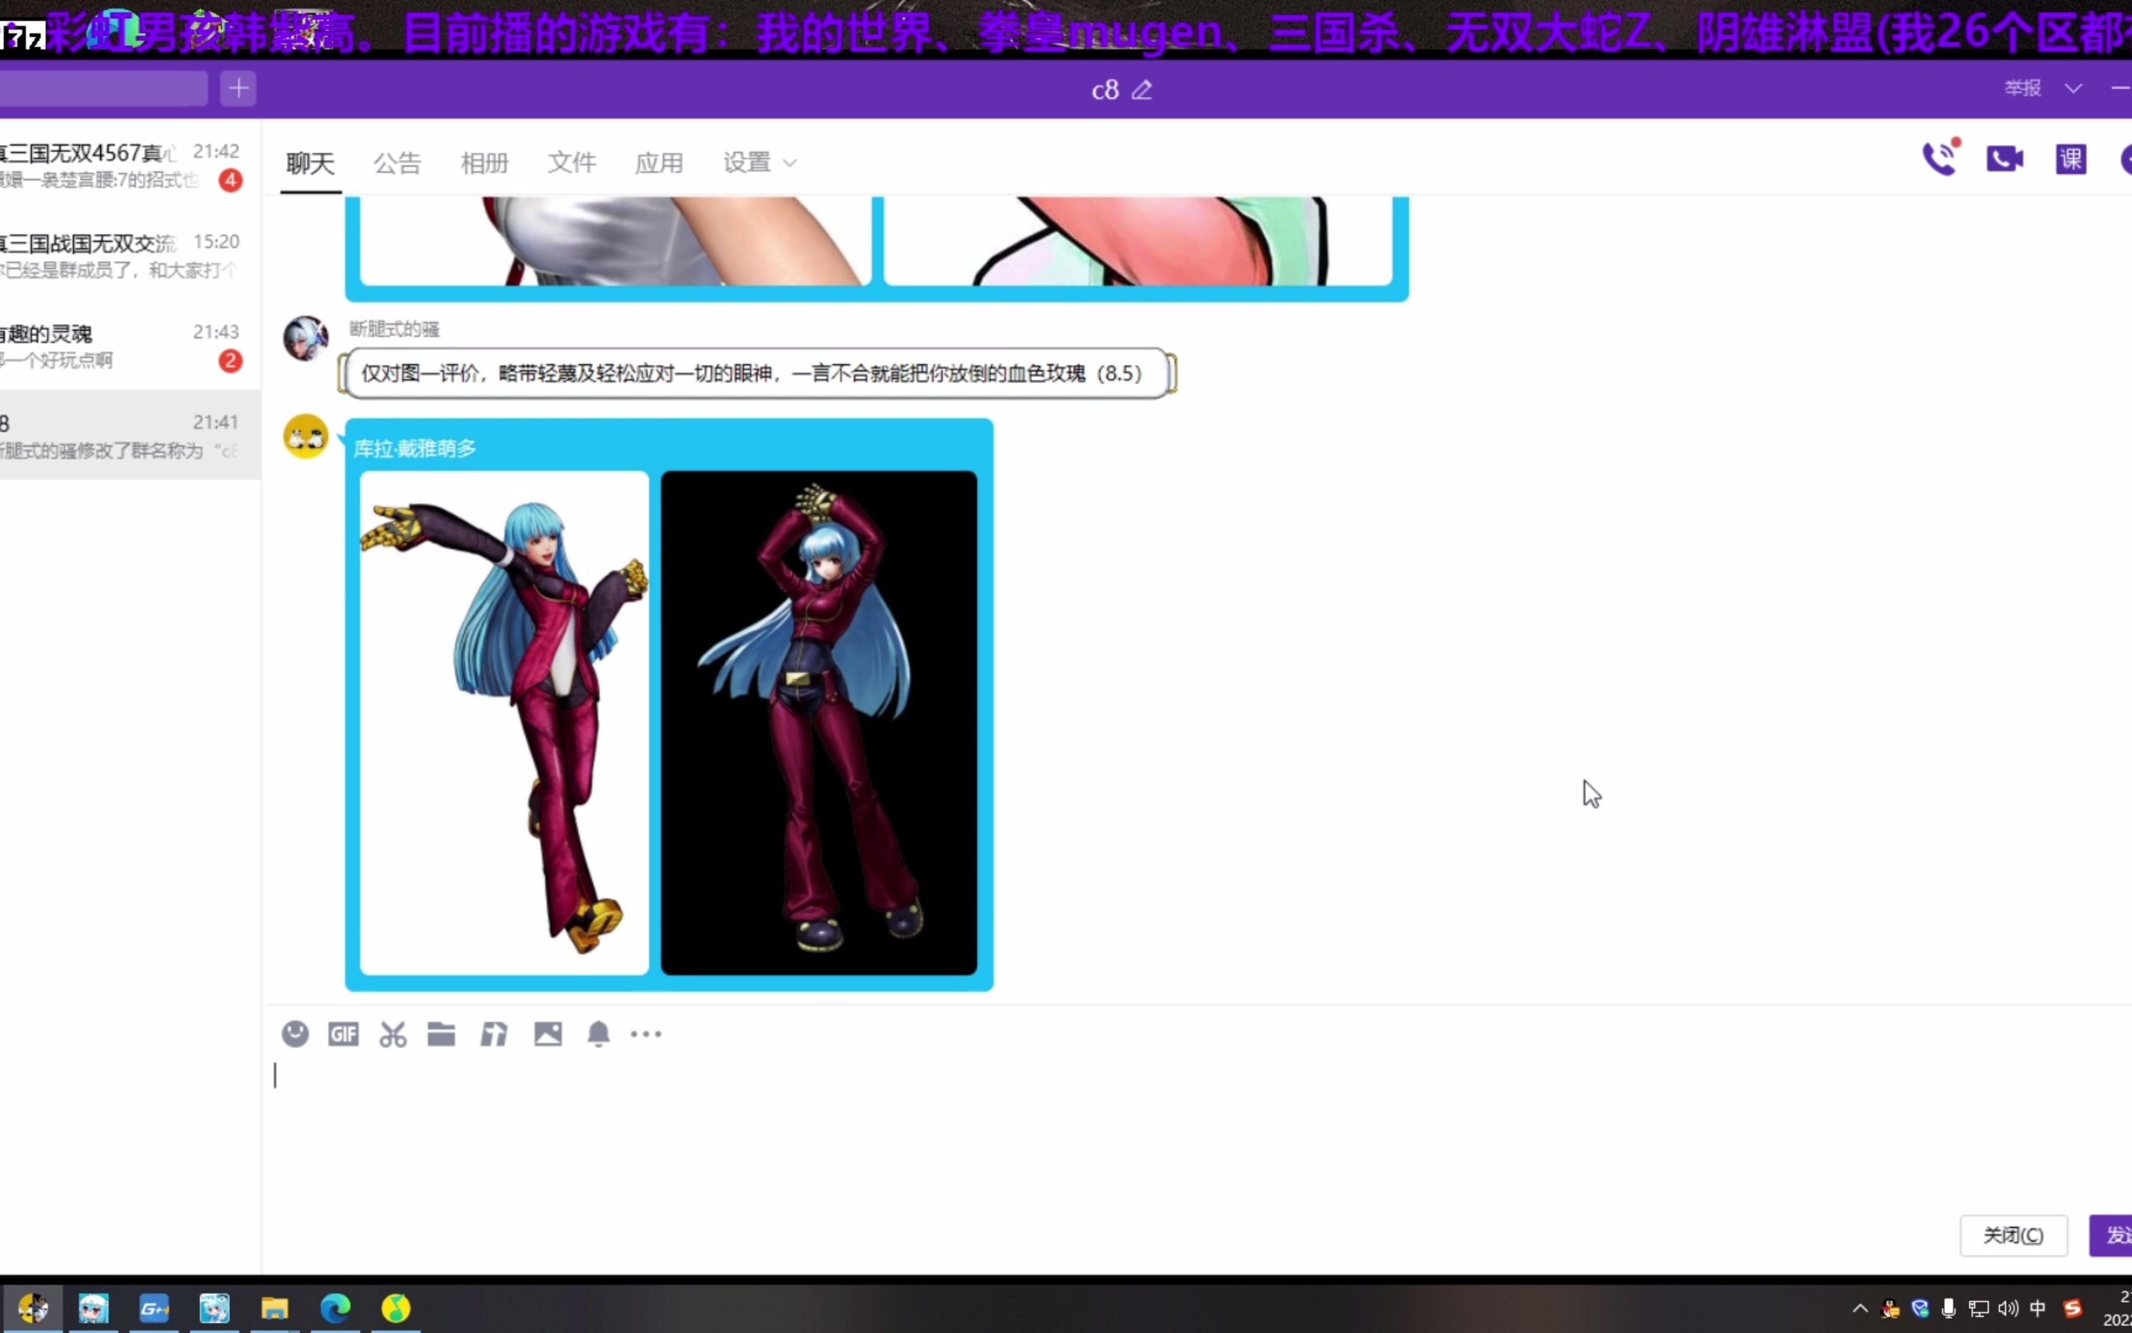
Task: Click sender name 库拉·戴雅萌多 in bubble
Action: pos(414,449)
